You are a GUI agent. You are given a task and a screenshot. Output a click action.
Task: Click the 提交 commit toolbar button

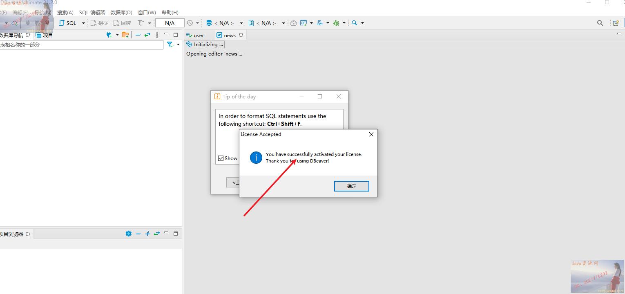pyautogui.click(x=99, y=23)
